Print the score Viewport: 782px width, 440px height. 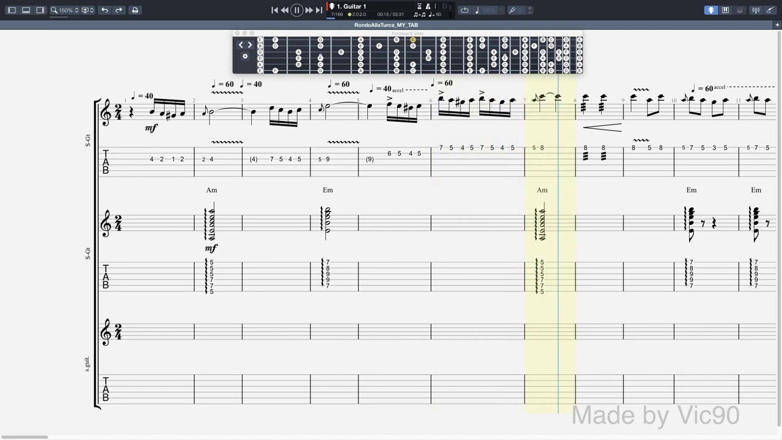(x=135, y=10)
